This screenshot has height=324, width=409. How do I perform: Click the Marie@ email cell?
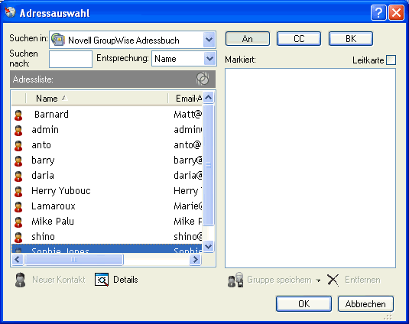click(x=188, y=206)
